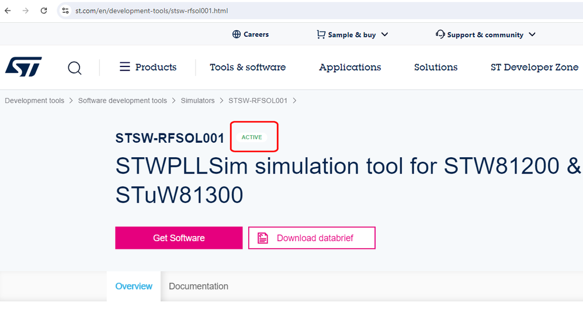The height and width of the screenshot is (310, 583).
Task: Reload the page with the refresh icon
Action: coord(44,10)
